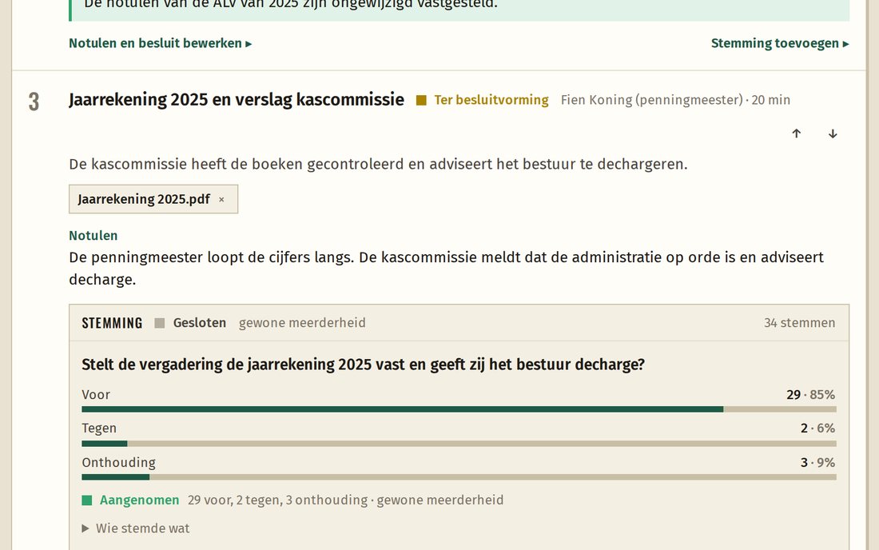Click '29 voor, 2 tegen, 3 onthouding' summary

coord(277,500)
